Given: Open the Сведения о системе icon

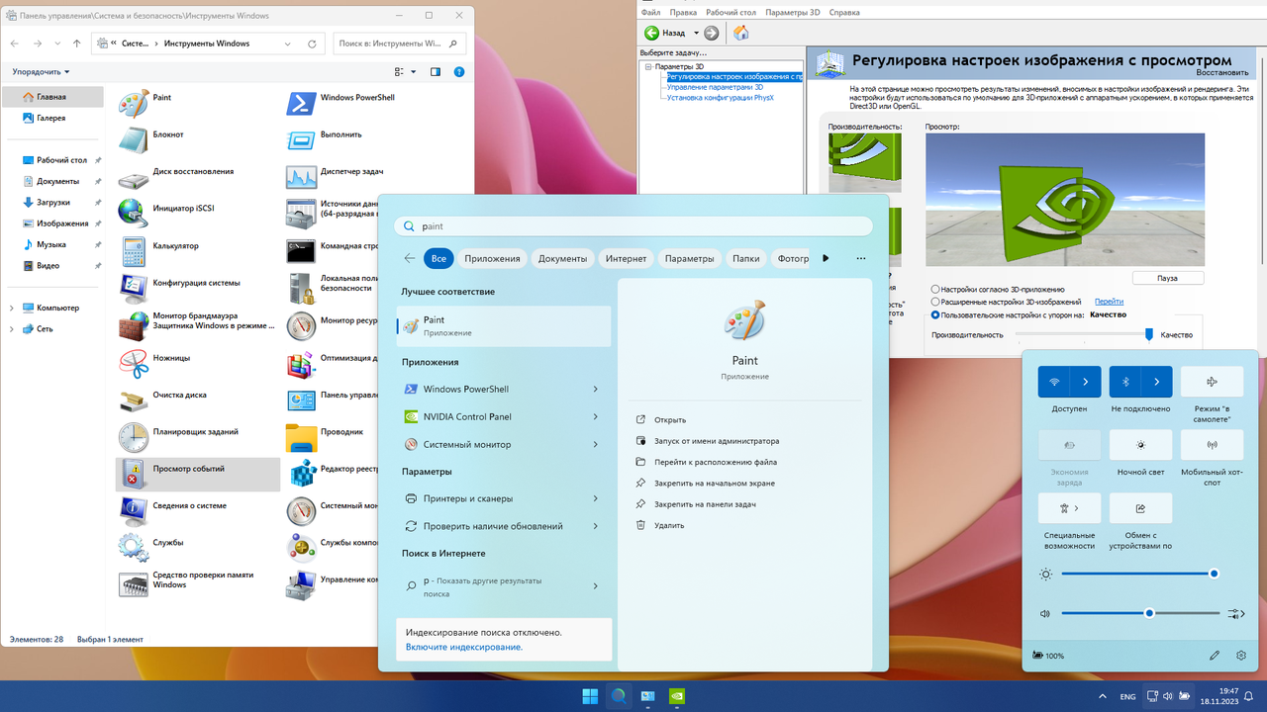Looking at the screenshot, I should coord(134,511).
